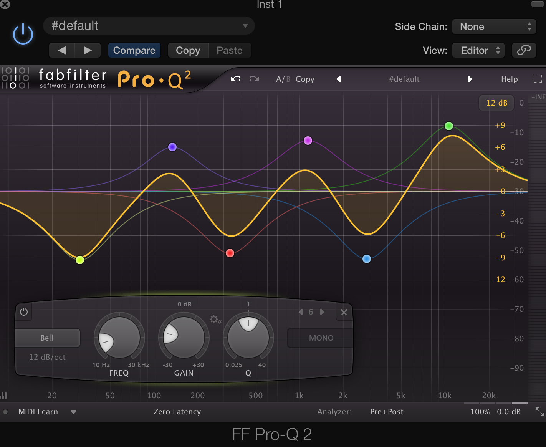Go to previous setting with left arrow button
Viewport: 546px width, 447px height.
pos(62,50)
